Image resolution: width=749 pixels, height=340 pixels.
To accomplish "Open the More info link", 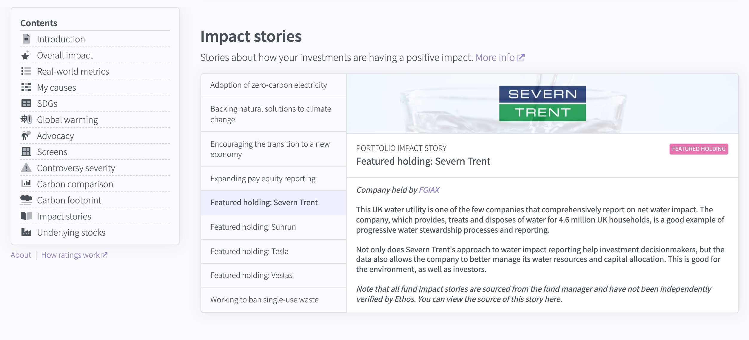I will coord(499,57).
